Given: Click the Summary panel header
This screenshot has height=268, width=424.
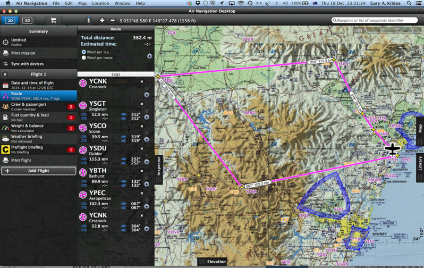Looking at the screenshot, I should pos(38,31).
